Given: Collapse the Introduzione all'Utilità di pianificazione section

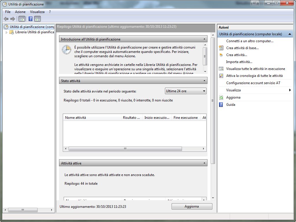Looking at the screenshot, I should pyautogui.click(x=205, y=39).
